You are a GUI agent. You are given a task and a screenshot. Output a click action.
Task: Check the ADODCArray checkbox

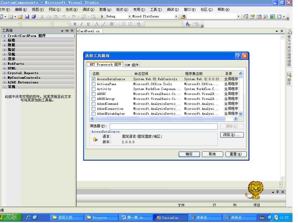point(93,99)
